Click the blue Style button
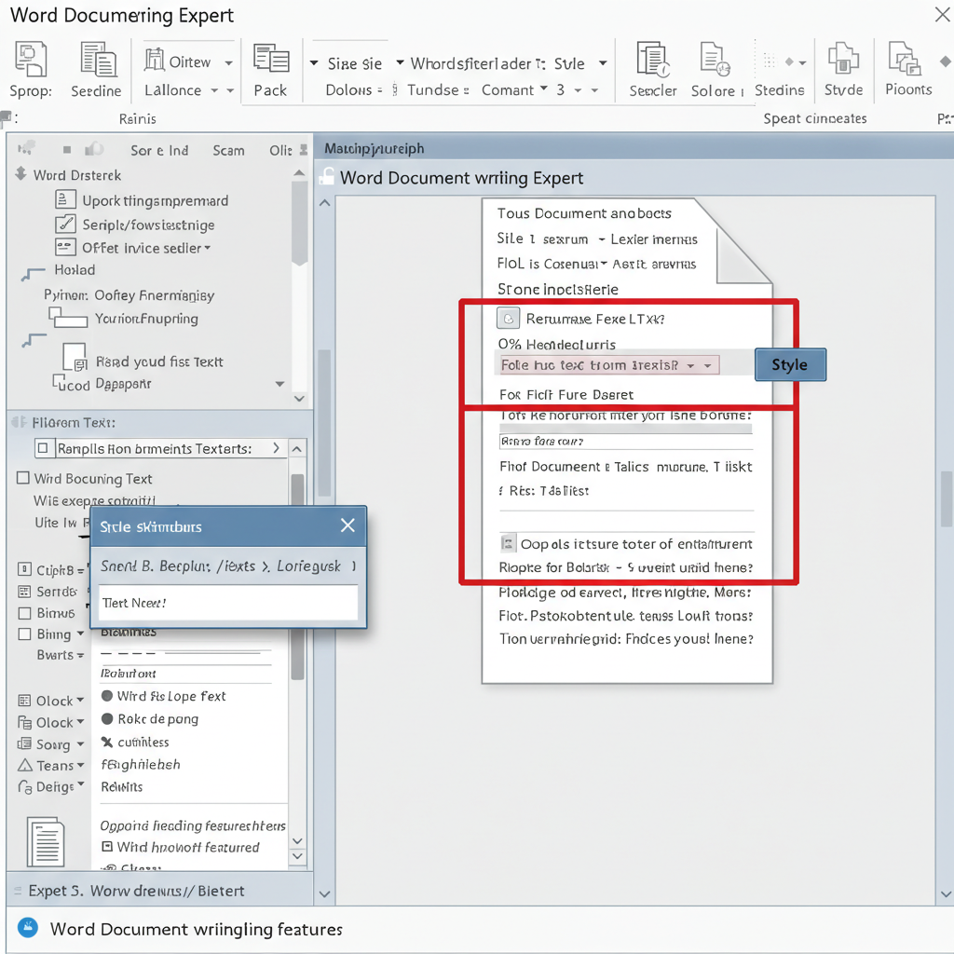 coord(790,364)
